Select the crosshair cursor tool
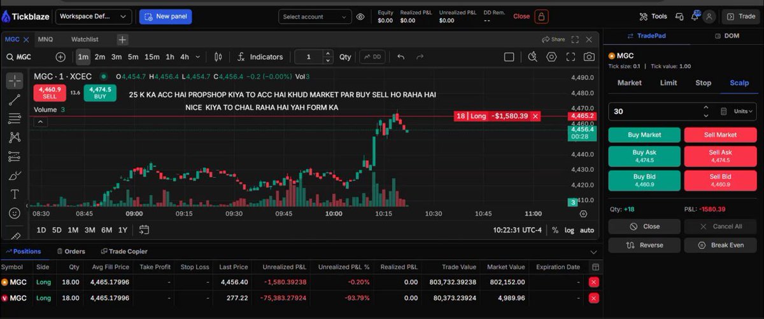This screenshot has width=764, height=319. click(x=15, y=81)
